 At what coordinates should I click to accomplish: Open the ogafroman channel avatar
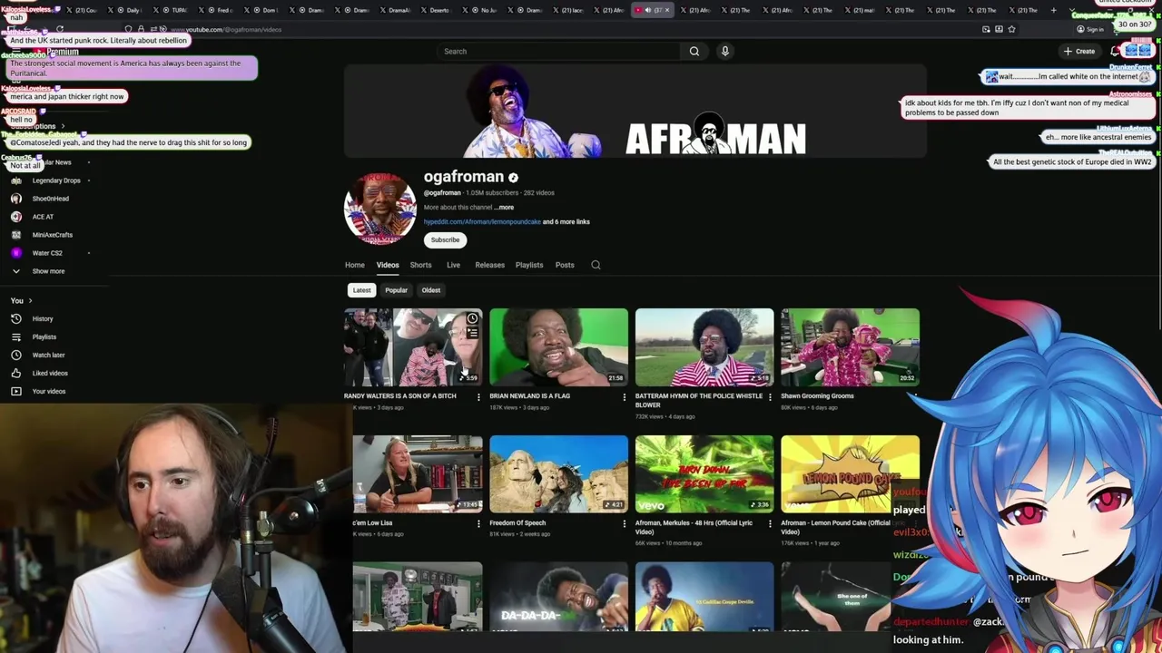coord(380,209)
